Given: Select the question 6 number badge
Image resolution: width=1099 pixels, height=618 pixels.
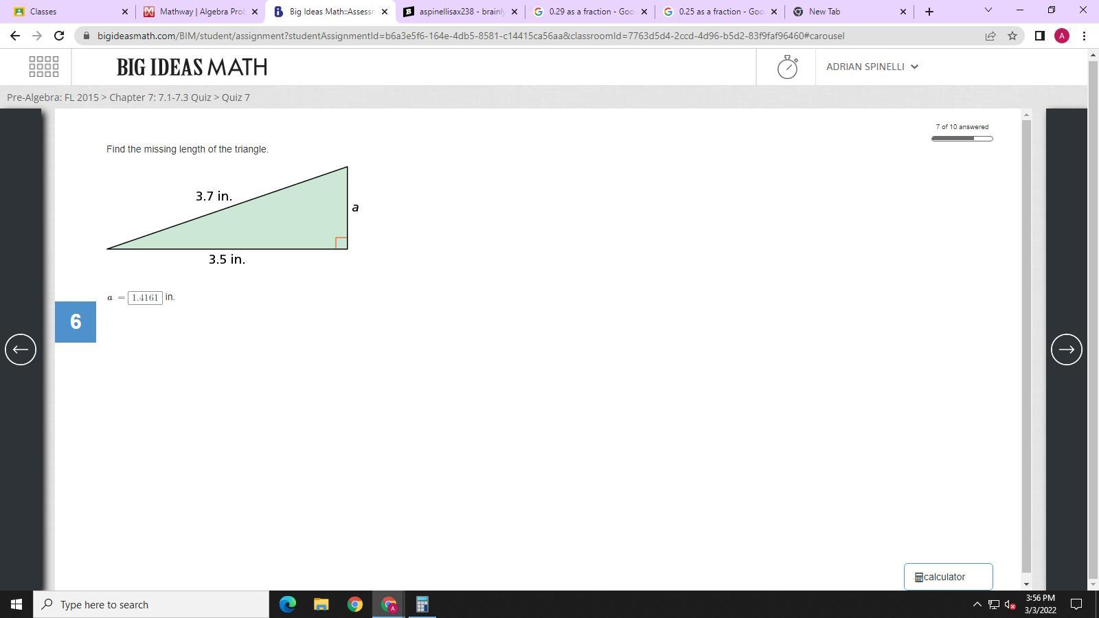Looking at the screenshot, I should pos(76,321).
